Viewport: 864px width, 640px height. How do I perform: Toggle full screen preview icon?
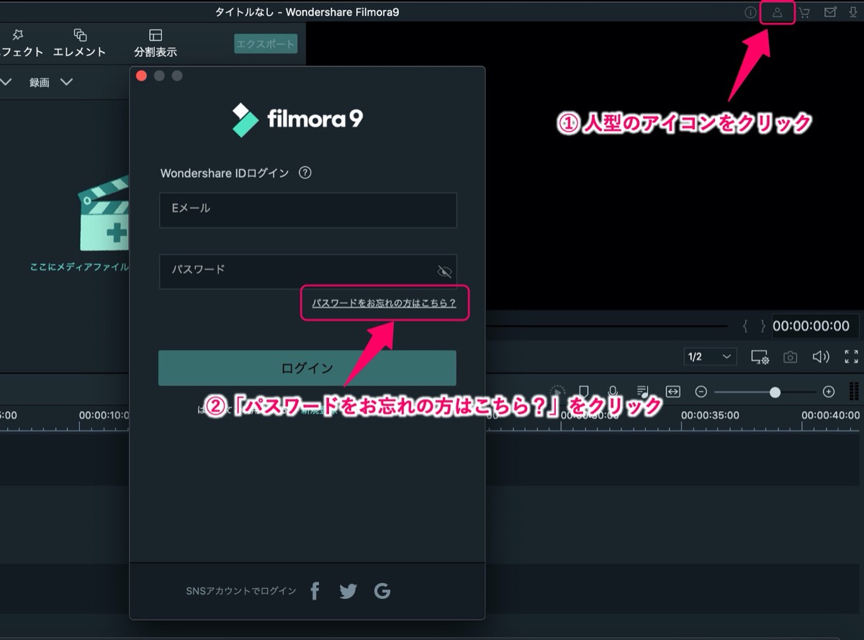pos(851,356)
